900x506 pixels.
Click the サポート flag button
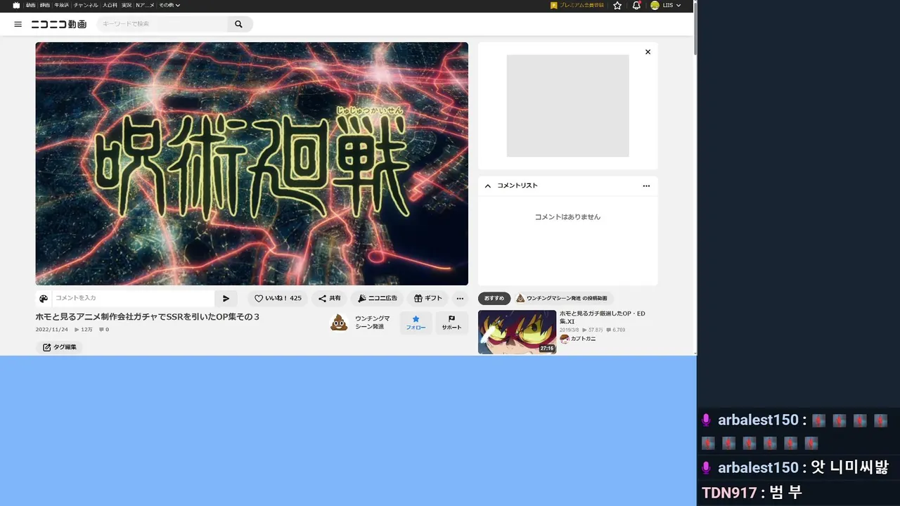click(451, 323)
